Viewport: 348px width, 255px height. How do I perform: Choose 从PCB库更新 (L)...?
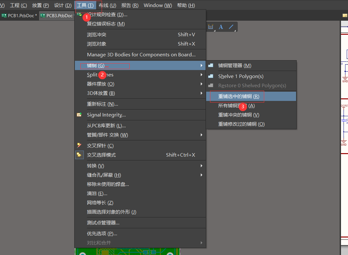coord(140,126)
